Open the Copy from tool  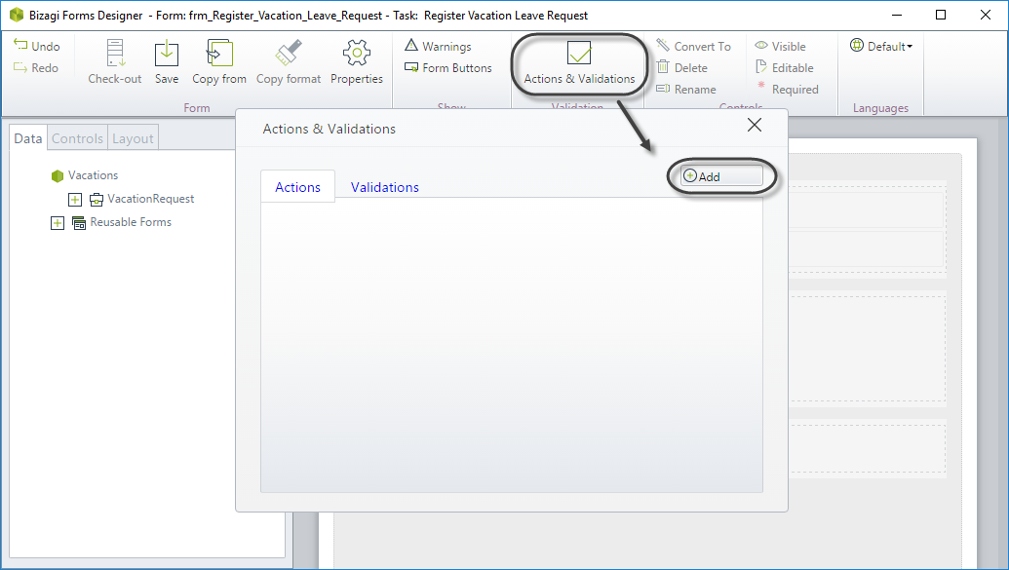tap(219, 61)
